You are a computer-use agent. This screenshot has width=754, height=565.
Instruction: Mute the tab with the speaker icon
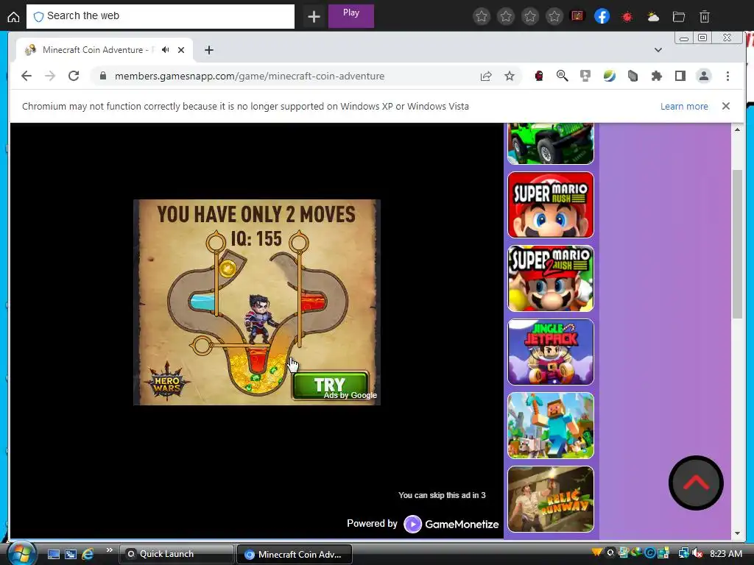click(166, 50)
